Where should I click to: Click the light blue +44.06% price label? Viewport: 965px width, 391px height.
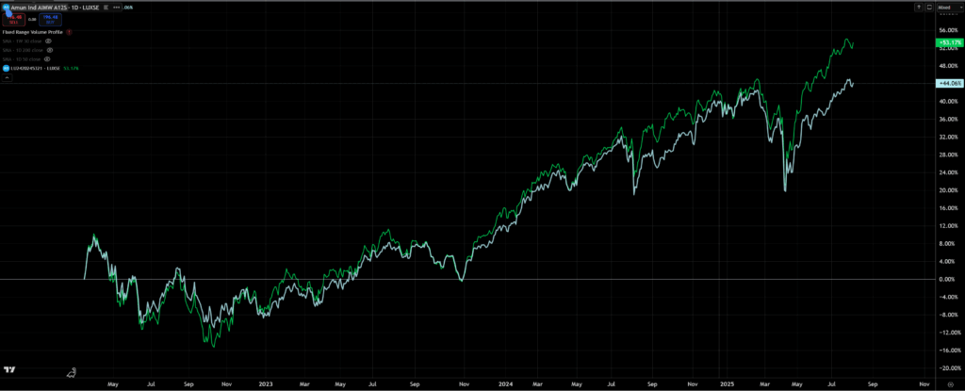[x=948, y=83]
